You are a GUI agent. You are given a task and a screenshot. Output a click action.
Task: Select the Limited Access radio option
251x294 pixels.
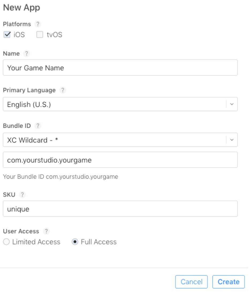pyautogui.click(x=7, y=242)
